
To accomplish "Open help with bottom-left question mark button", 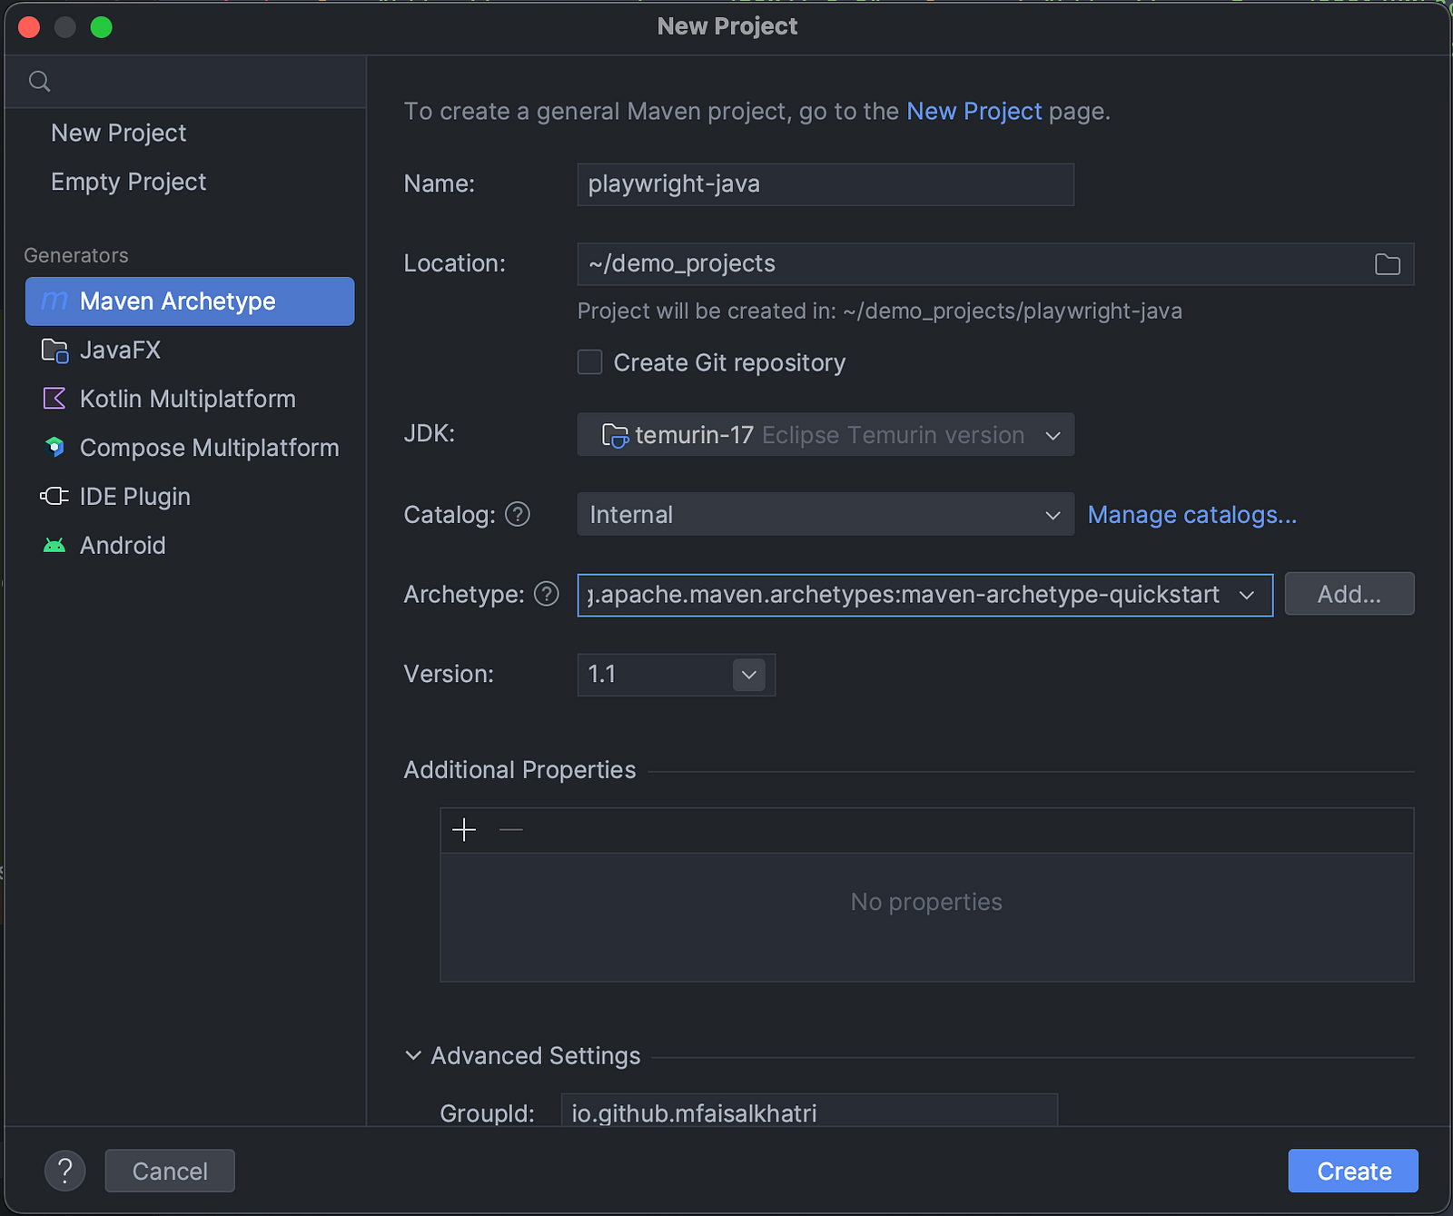I will (x=65, y=1172).
